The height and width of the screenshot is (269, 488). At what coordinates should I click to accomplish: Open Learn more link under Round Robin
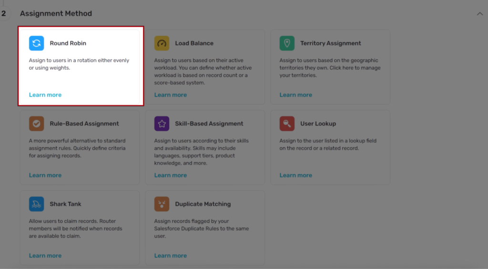click(x=45, y=95)
